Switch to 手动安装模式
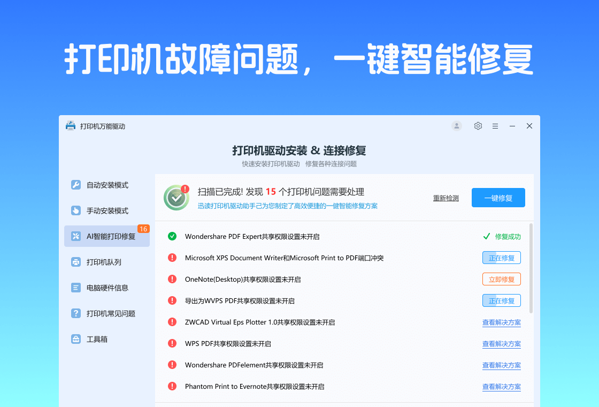This screenshot has height=407, width=599. click(x=107, y=210)
